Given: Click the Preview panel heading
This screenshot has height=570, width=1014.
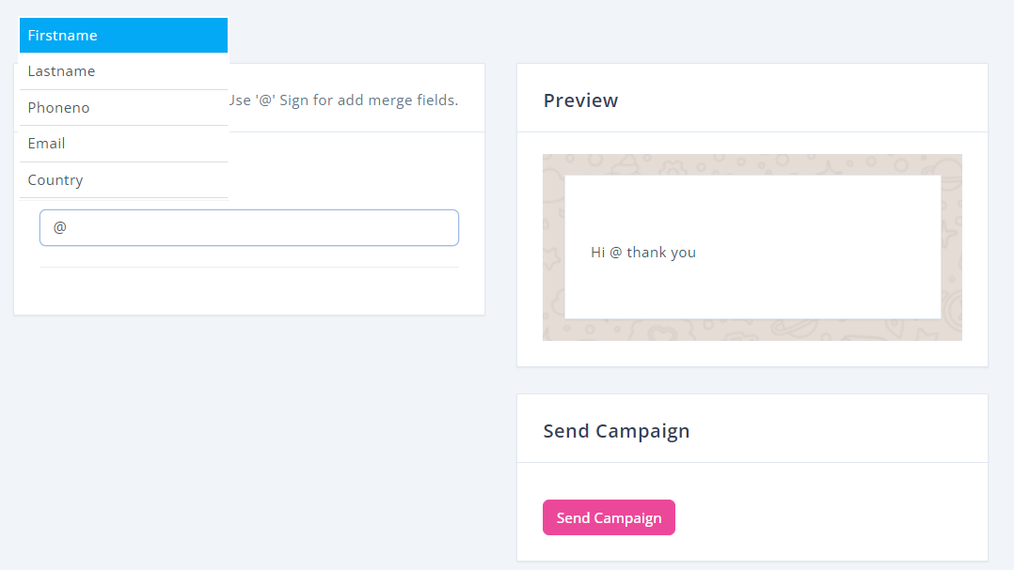Looking at the screenshot, I should 580,100.
